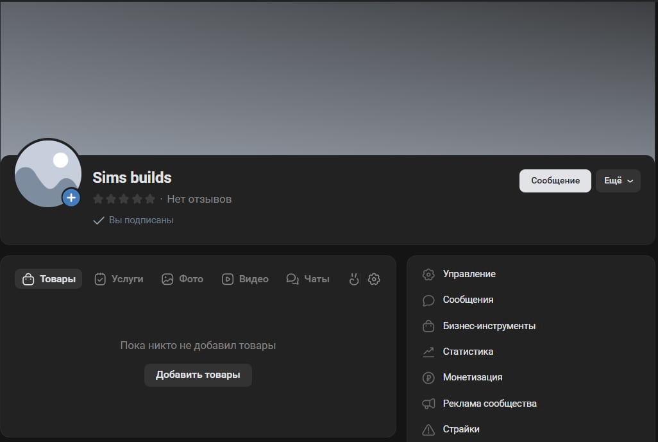Select the Видео tab
The image size is (658, 442).
(x=245, y=279)
